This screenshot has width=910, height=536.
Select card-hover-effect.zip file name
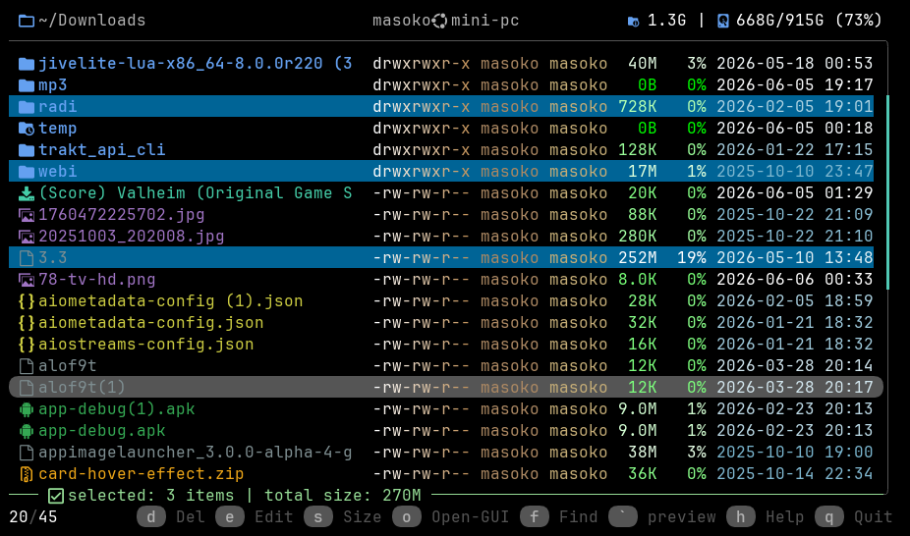coord(142,474)
